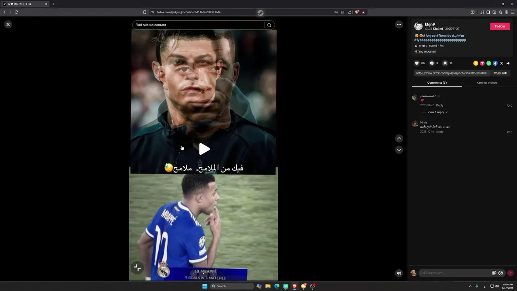
Task: Go to the previous post with up arrow
Action: [x=399, y=138]
